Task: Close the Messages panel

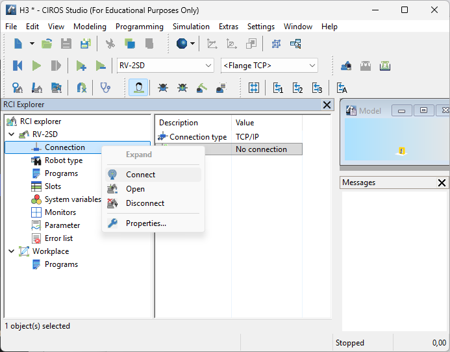Action: (x=442, y=182)
